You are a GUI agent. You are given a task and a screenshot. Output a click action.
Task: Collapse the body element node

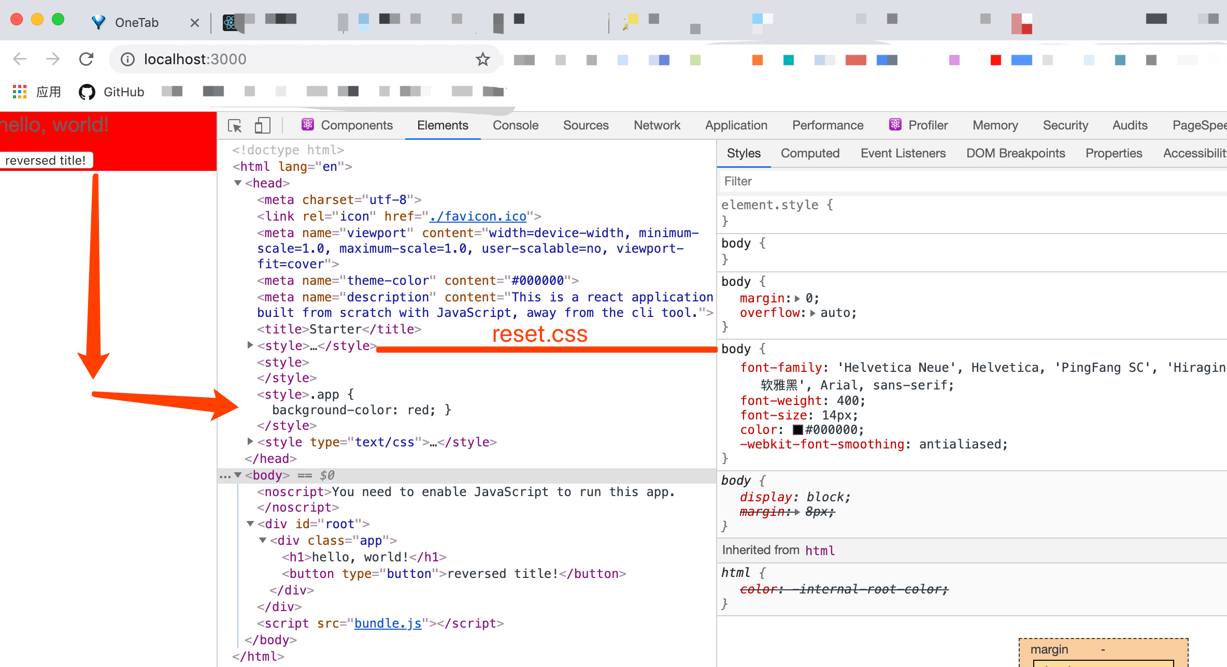point(238,475)
